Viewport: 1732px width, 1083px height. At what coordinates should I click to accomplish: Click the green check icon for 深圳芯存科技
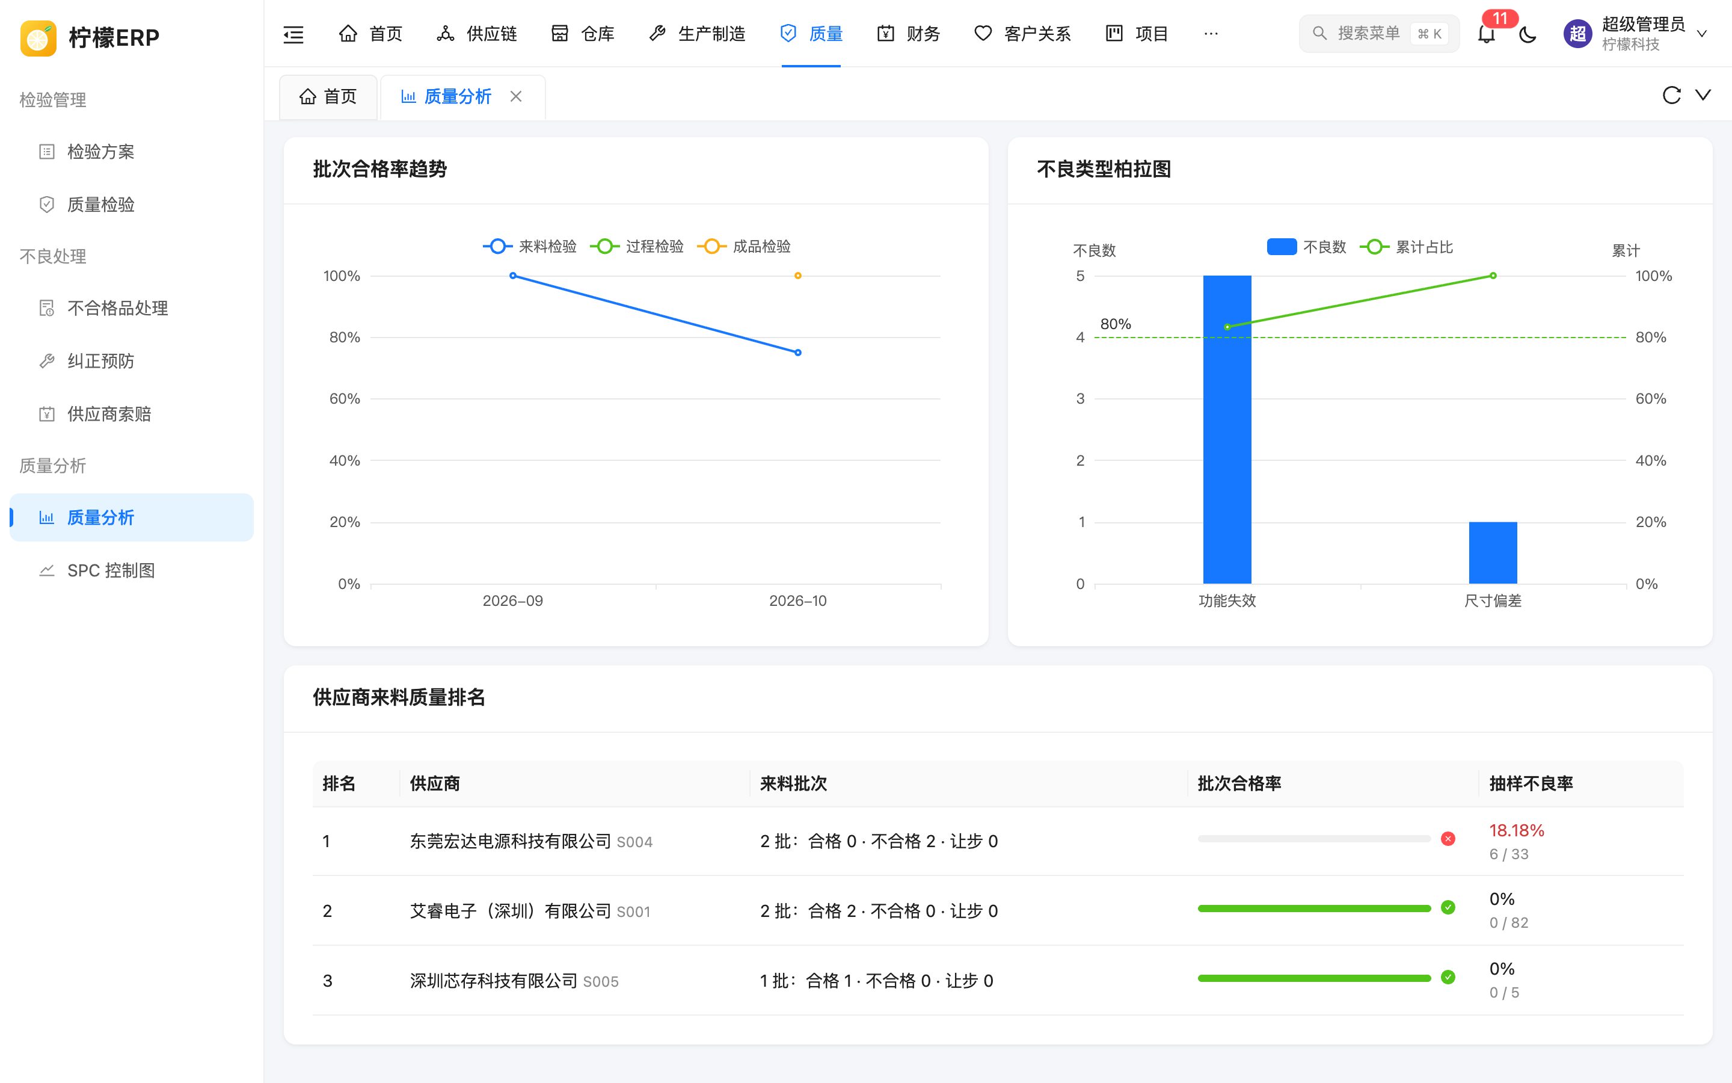point(1448,977)
